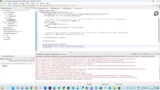Viewport: 160px width, 90px height.
Task: Show hidden system tray icons
Action: pyautogui.click(x=124, y=88)
